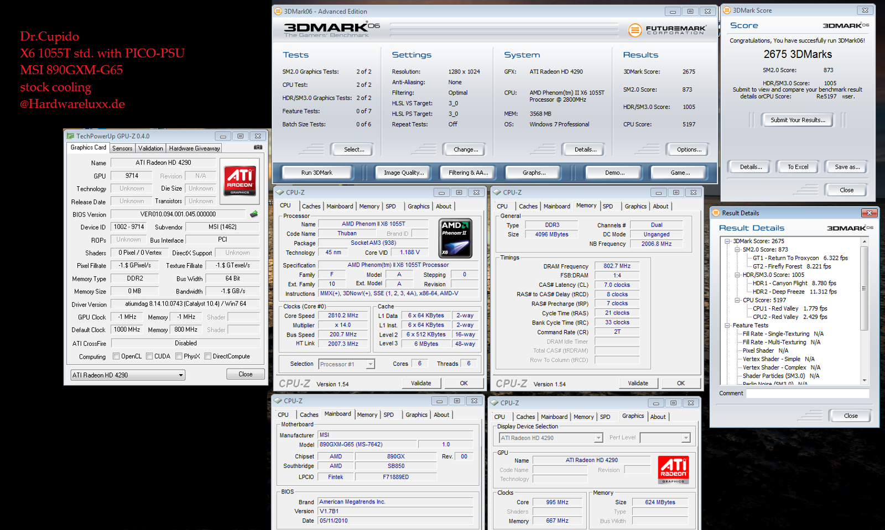
Task: Enable the CUDA checkbox
Action: pos(149,356)
